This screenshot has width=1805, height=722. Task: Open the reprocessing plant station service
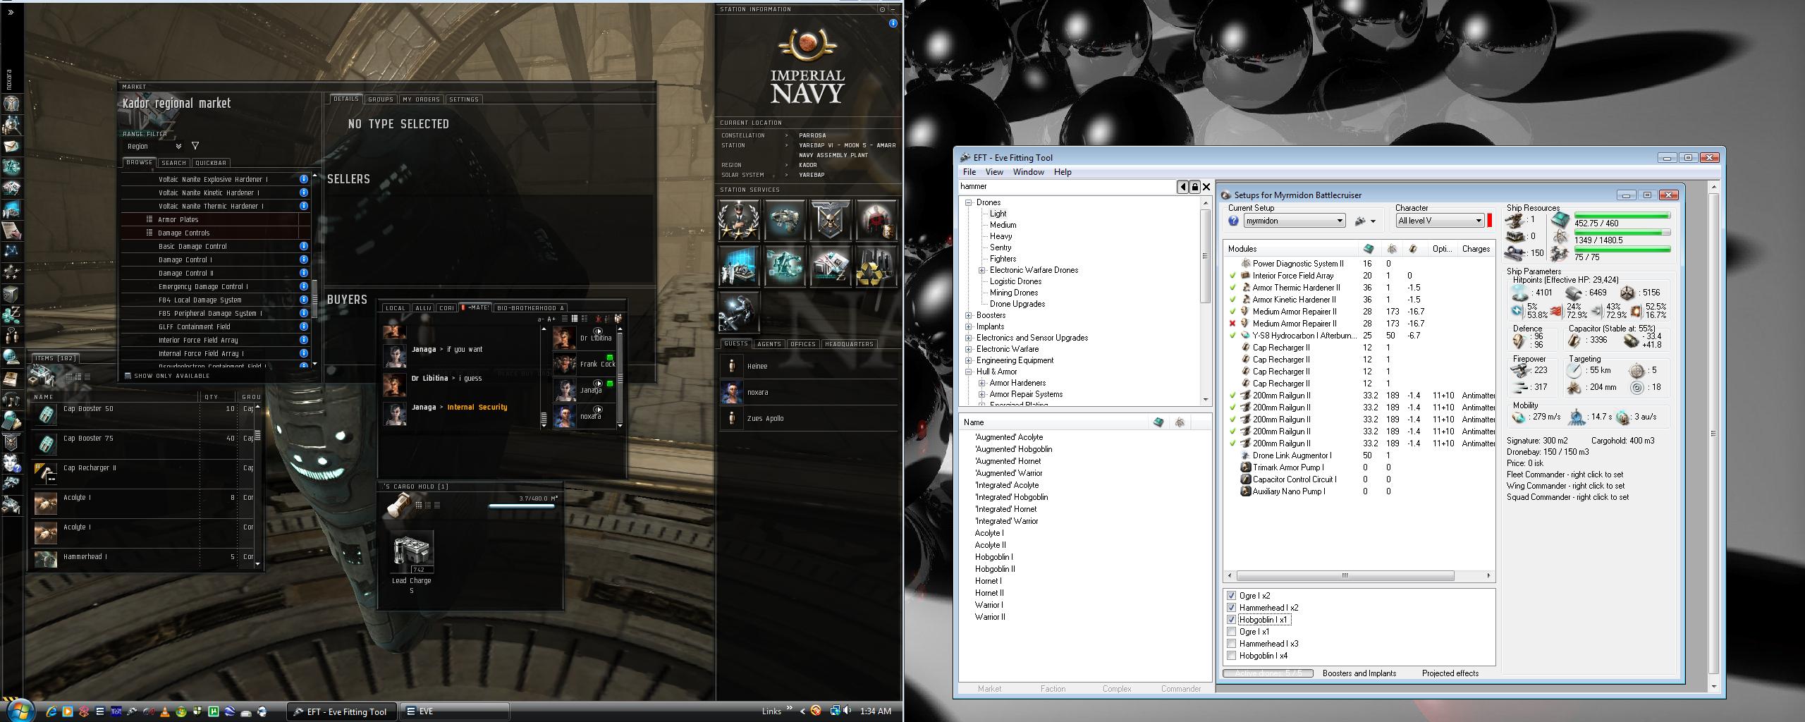click(875, 266)
